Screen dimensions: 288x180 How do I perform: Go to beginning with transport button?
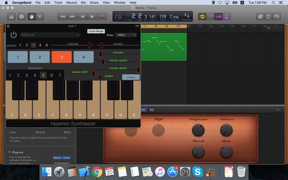pyautogui.click(x=82, y=17)
